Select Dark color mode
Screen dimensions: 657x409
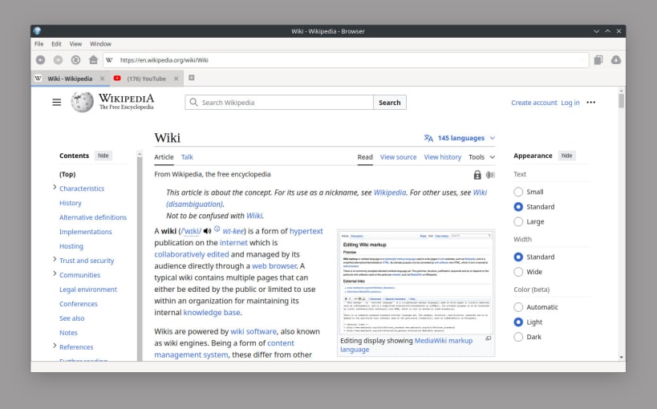click(518, 337)
